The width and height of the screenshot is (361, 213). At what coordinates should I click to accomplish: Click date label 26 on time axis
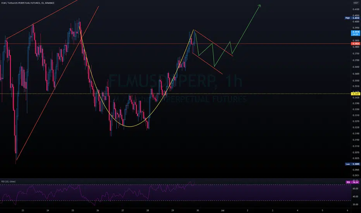(98, 210)
